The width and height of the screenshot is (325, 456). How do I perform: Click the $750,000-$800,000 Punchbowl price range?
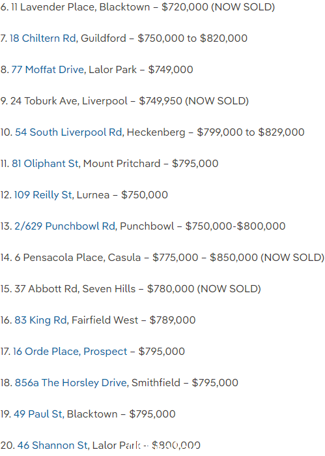click(235, 226)
